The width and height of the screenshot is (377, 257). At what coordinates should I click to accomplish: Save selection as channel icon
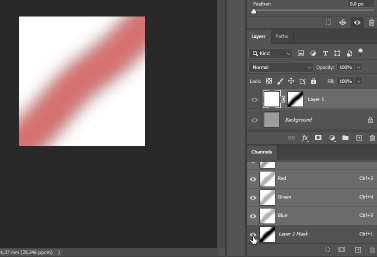[341, 249]
